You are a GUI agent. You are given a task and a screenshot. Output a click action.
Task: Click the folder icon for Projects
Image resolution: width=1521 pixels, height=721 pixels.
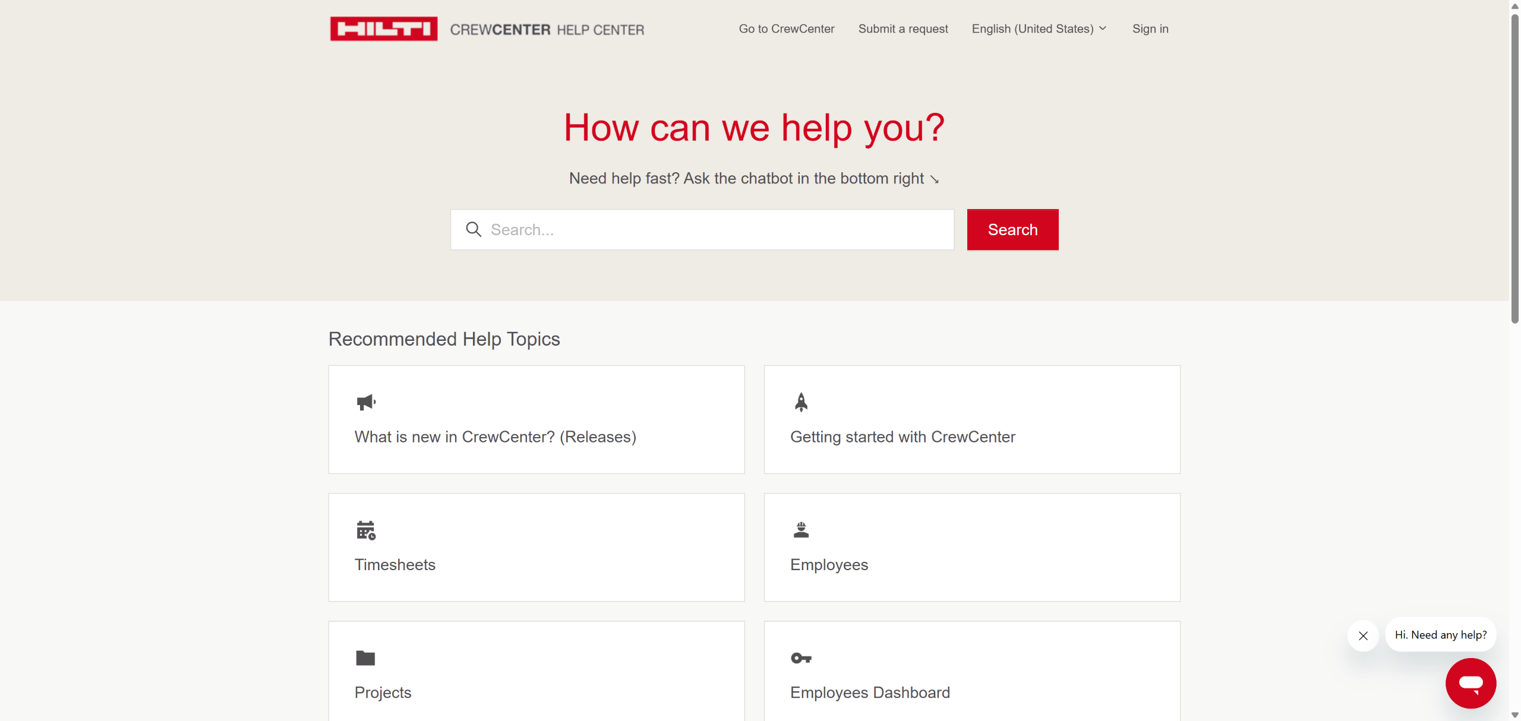pos(365,658)
